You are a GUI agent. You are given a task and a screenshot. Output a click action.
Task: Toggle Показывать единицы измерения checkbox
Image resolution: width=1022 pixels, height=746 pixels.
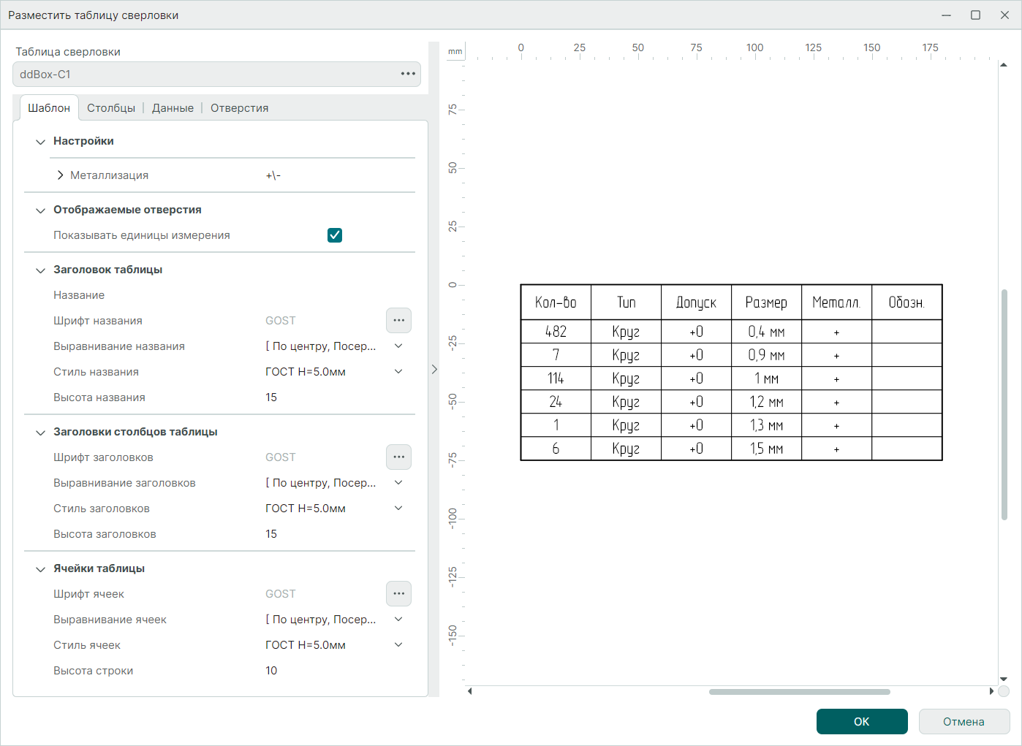(x=335, y=235)
